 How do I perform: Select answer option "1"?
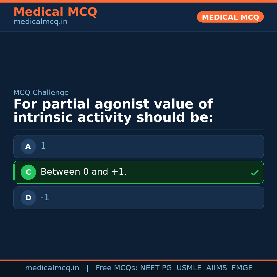138,146
